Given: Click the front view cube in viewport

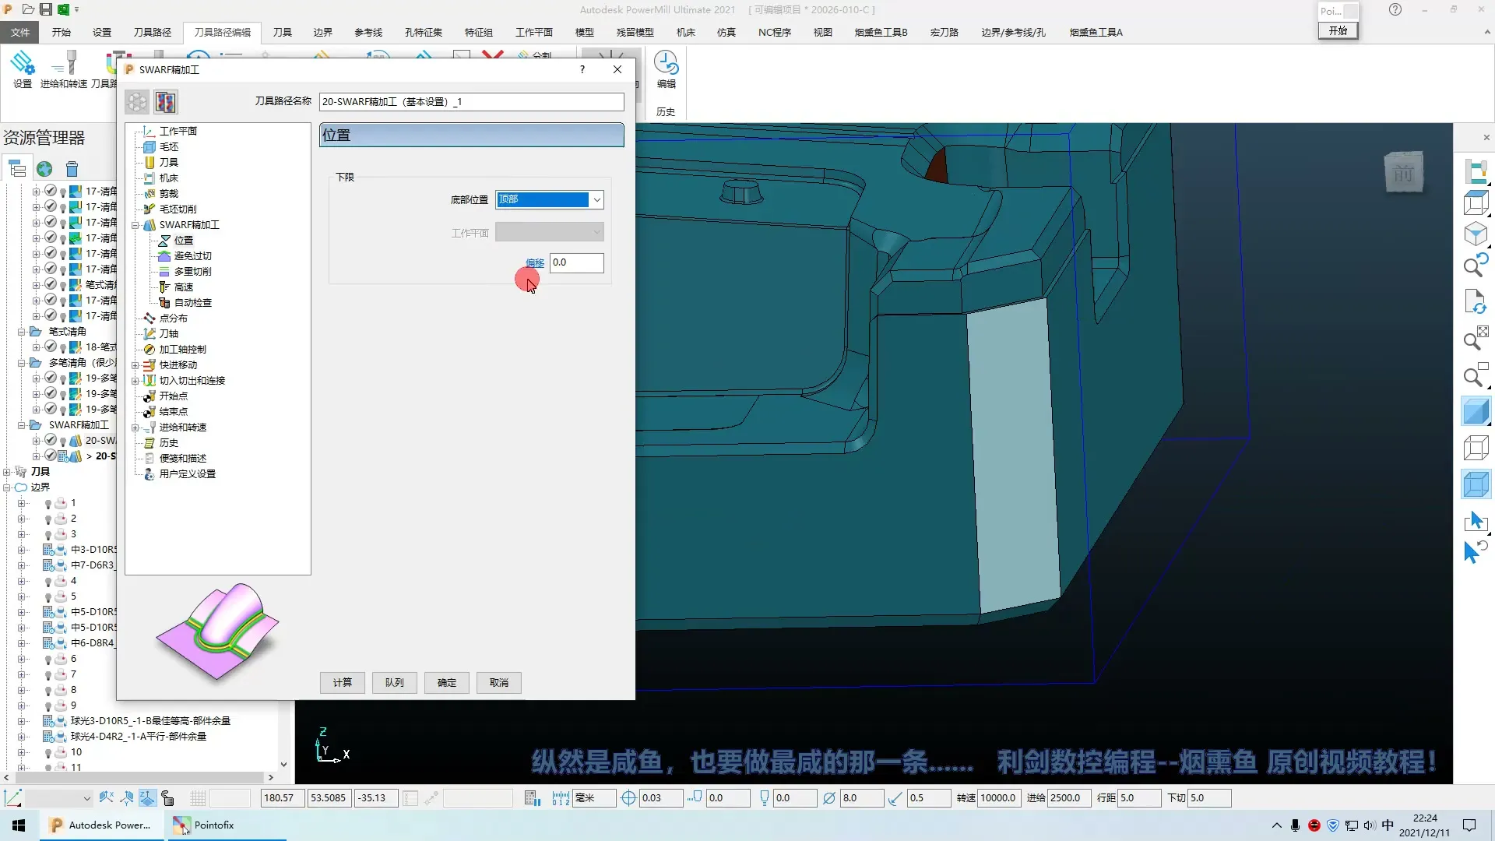Looking at the screenshot, I should pos(1403,172).
